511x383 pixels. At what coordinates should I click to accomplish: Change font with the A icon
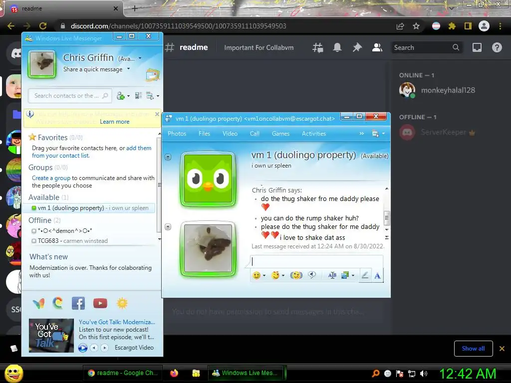coord(377,275)
